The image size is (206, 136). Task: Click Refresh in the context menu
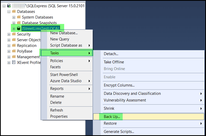(67, 110)
